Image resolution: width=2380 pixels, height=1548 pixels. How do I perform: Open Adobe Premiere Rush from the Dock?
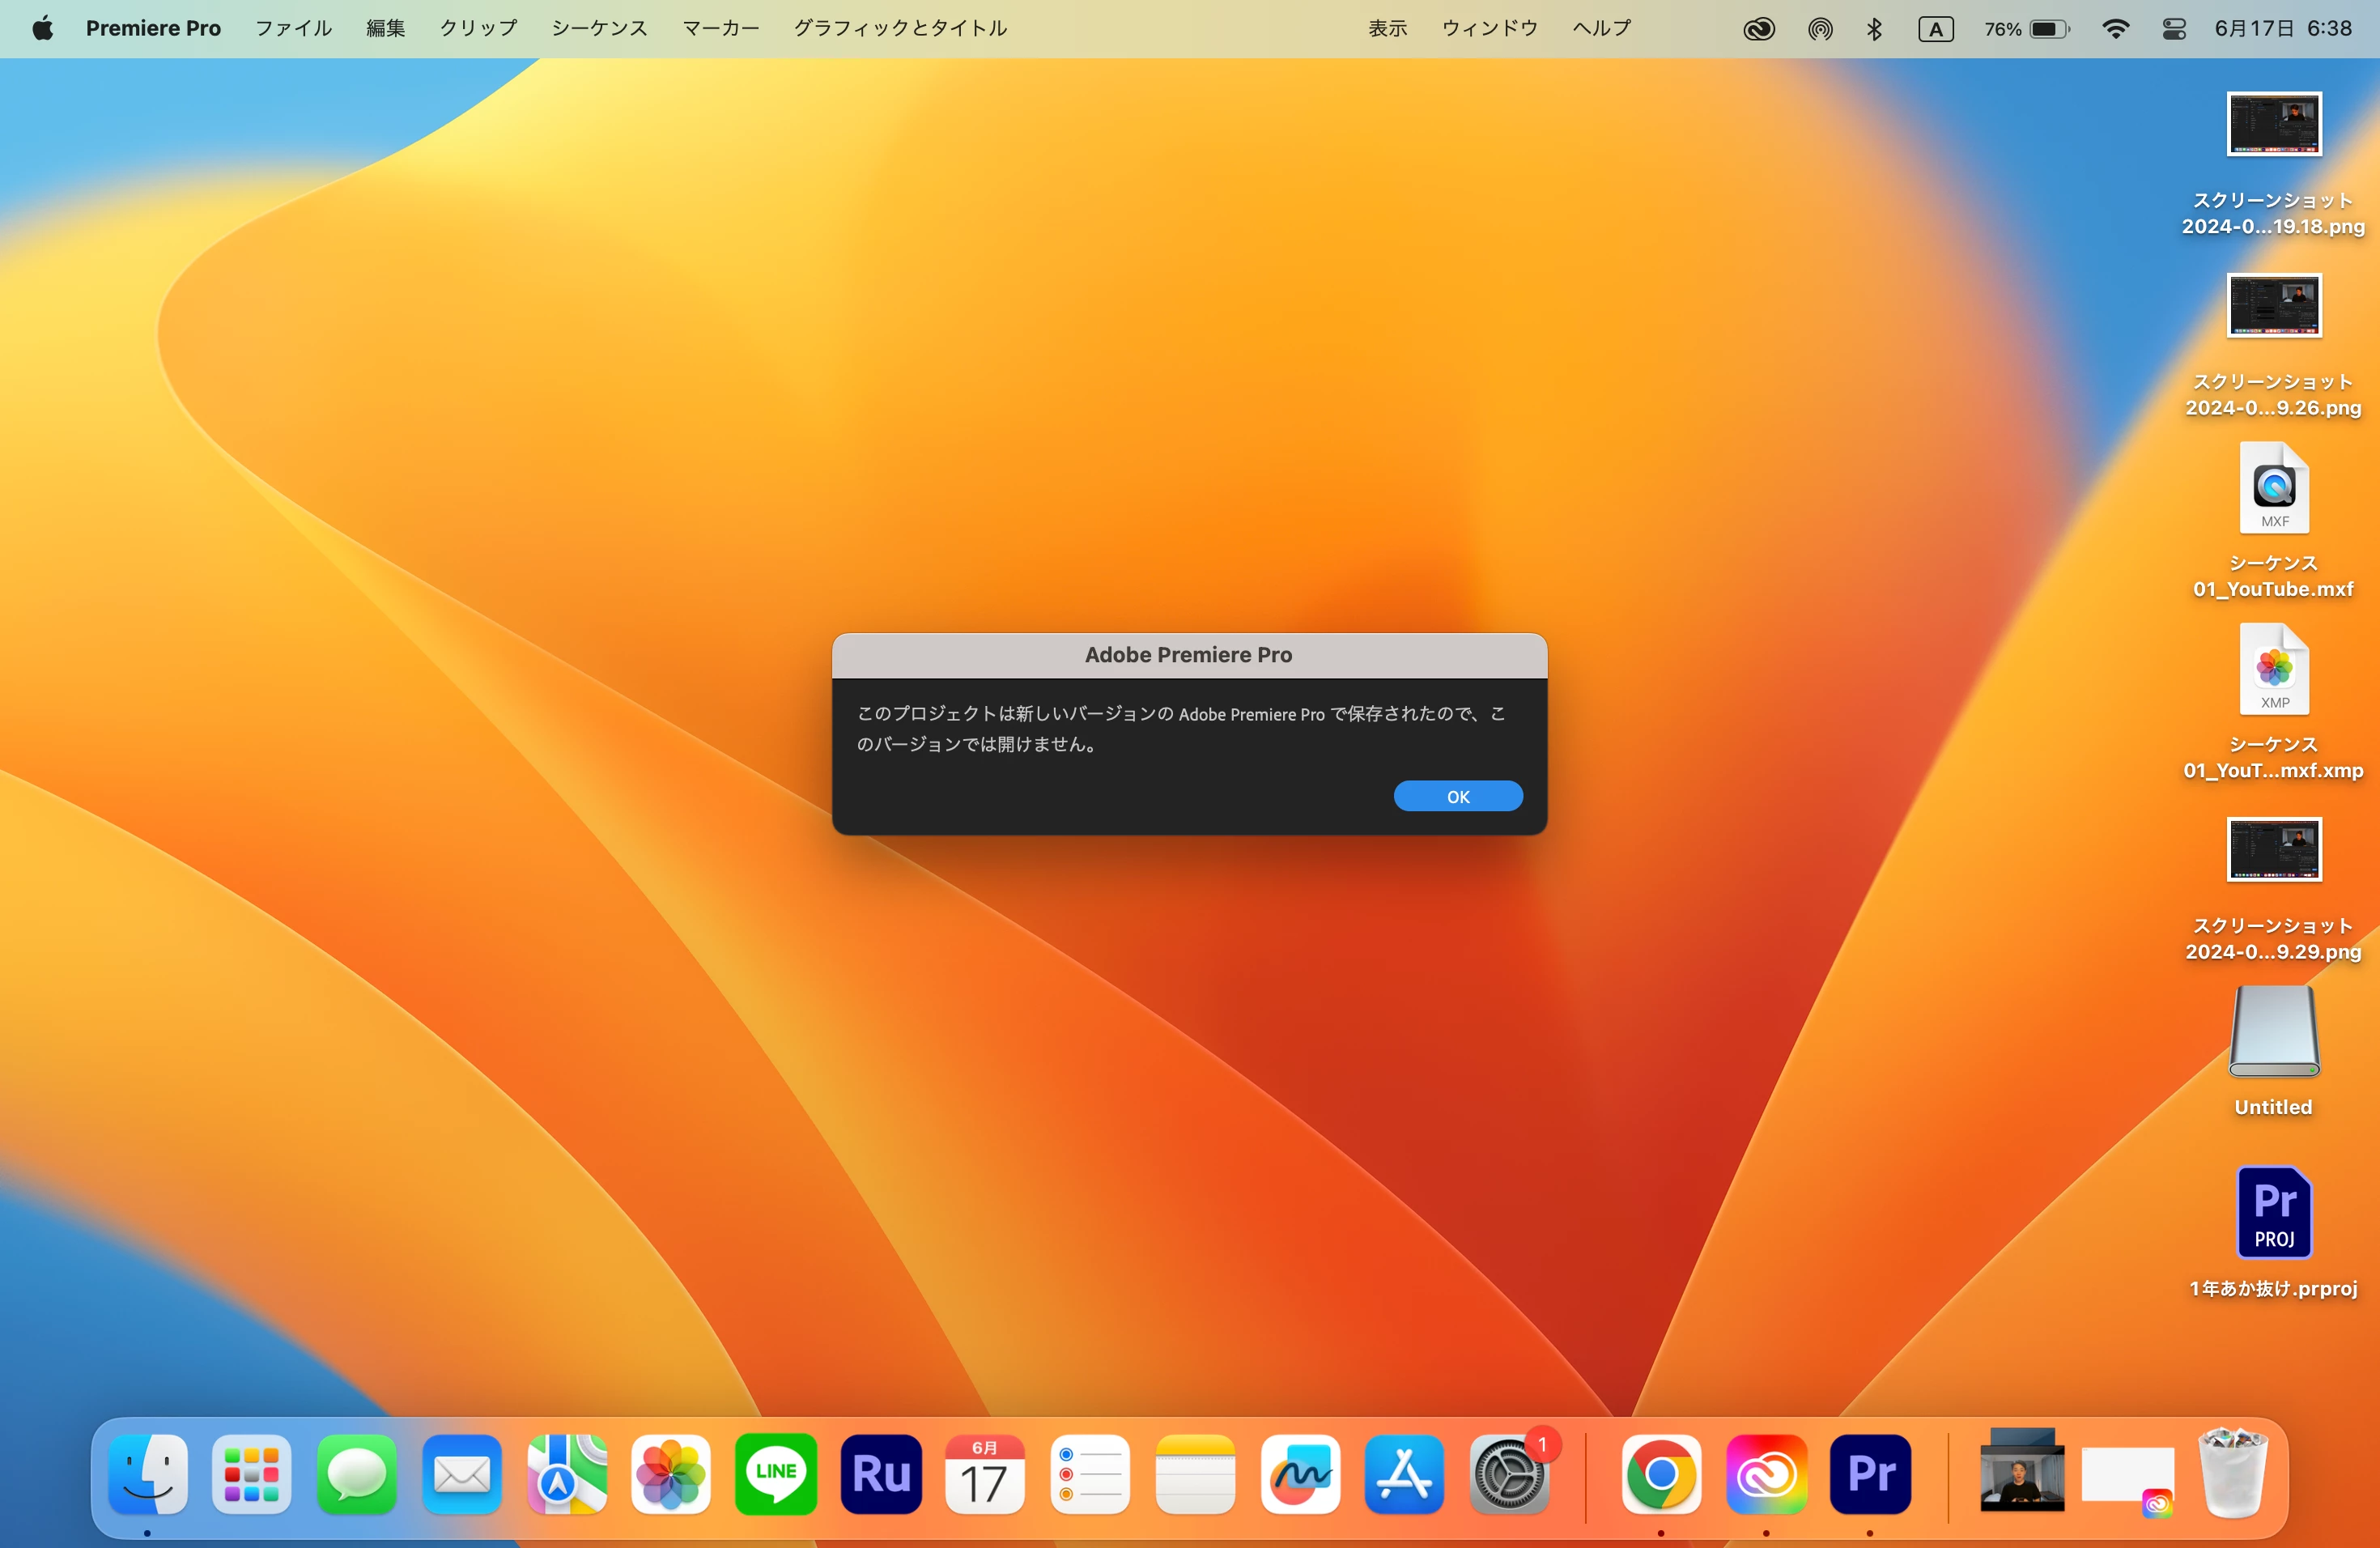[x=880, y=1473]
